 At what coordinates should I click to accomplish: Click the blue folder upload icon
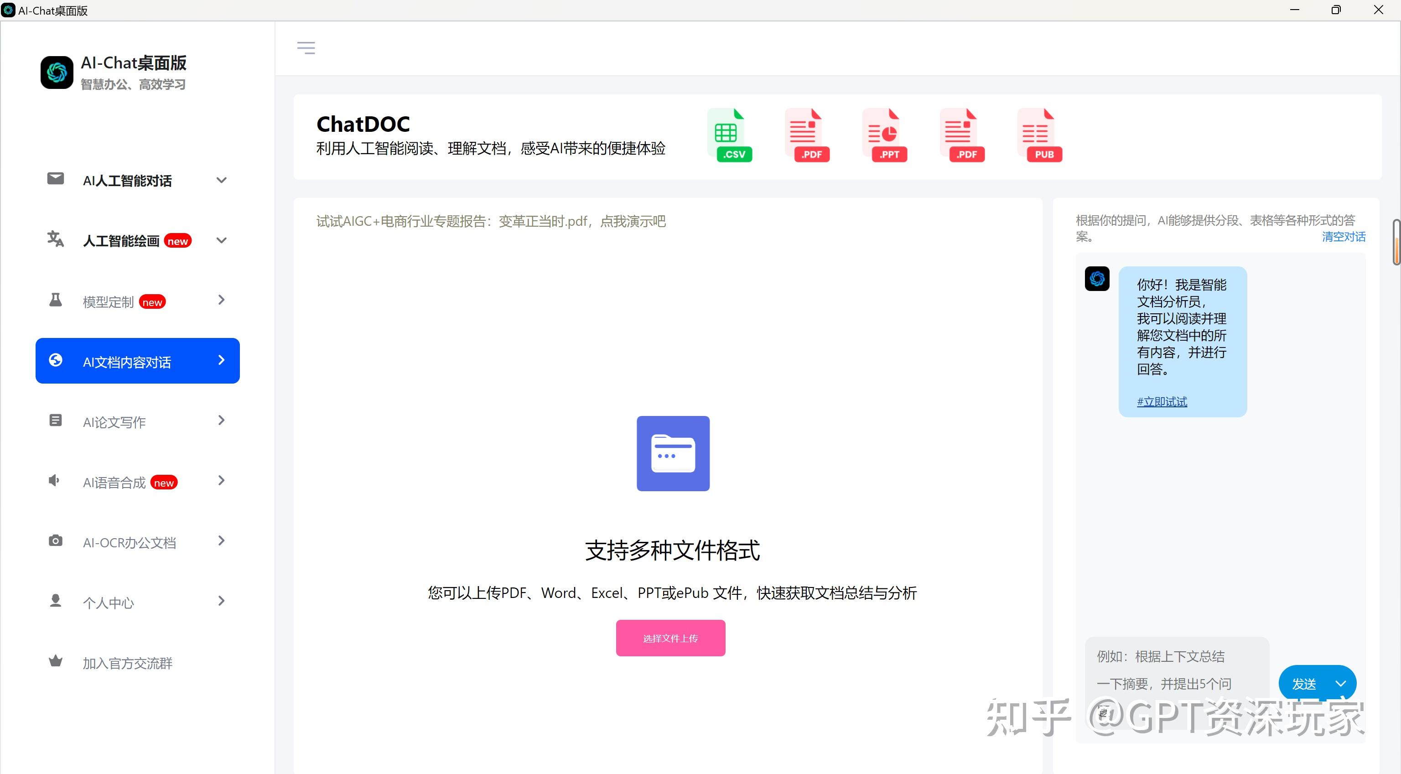[x=673, y=453]
